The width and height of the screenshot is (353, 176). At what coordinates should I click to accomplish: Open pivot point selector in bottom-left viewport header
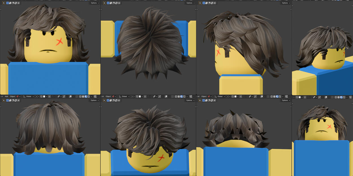[x=37, y=96]
